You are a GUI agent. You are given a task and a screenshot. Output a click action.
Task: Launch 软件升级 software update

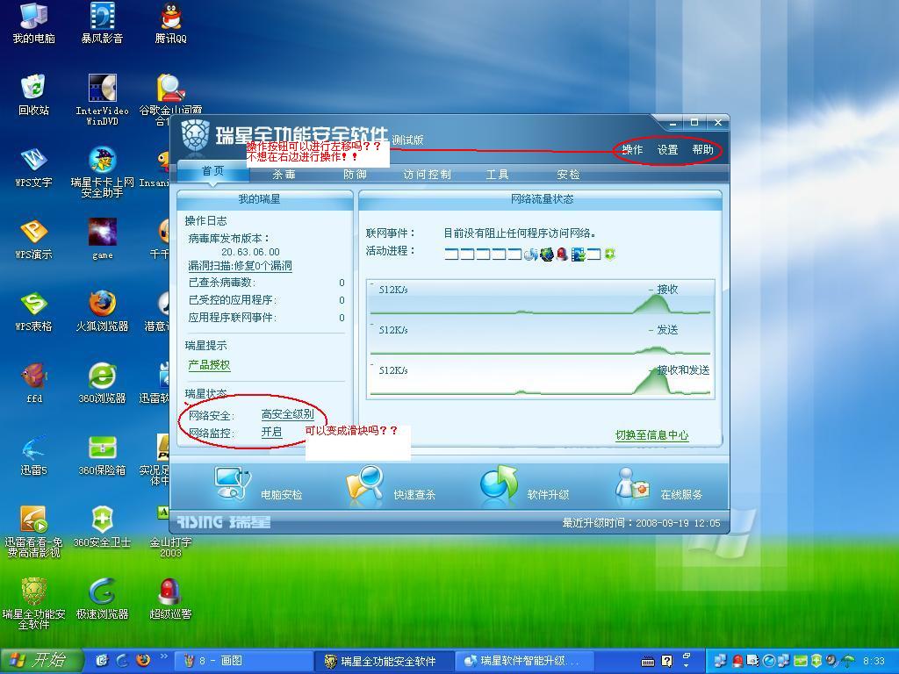499,484
